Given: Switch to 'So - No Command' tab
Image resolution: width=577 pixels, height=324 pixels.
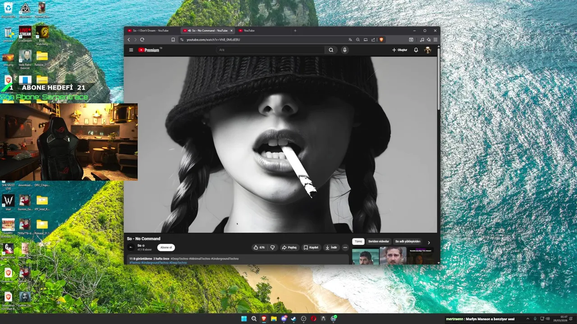Looking at the screenshot, I should point(207,31).
